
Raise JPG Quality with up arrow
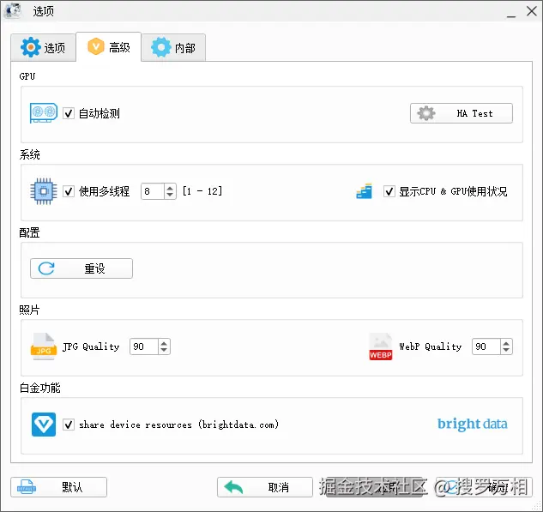[164, 343]
